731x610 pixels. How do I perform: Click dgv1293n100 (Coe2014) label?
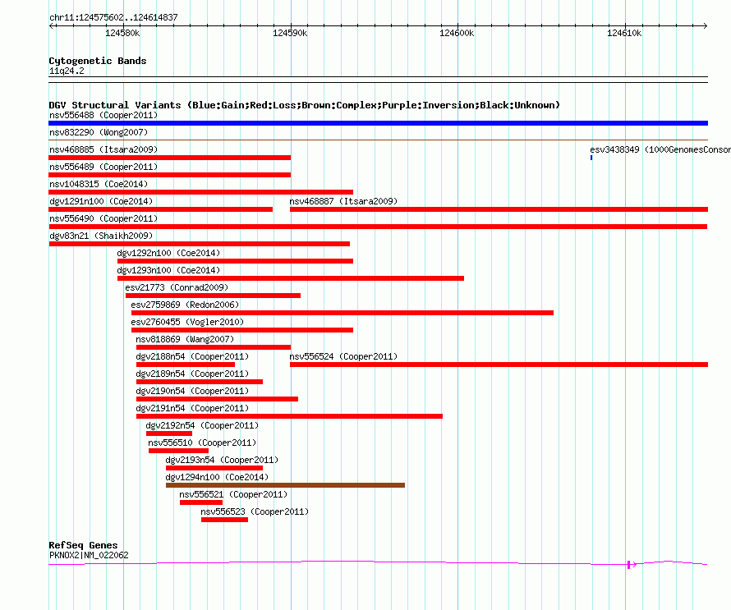pyautogui.click(x=168, y=270)
